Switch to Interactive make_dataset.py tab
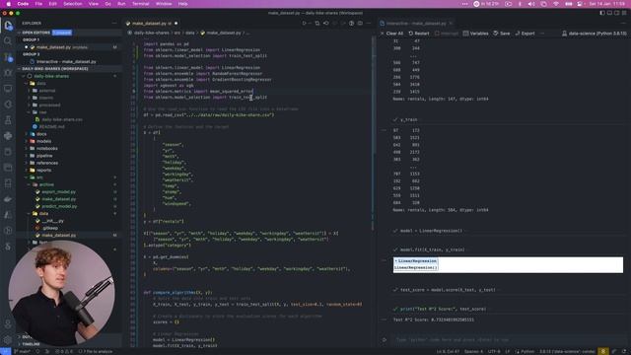Viewport: 631px width, 355px height. pos(416,24)
